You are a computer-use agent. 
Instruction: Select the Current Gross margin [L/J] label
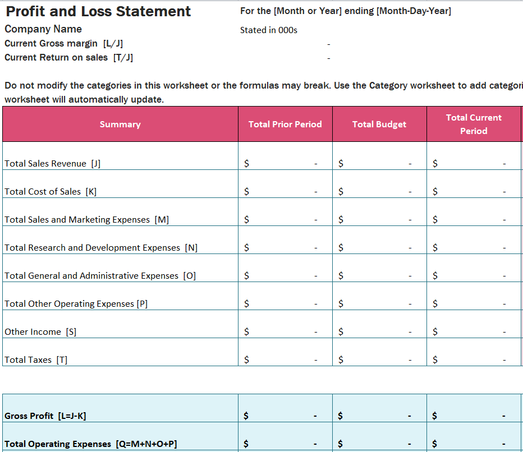[64, 44]
